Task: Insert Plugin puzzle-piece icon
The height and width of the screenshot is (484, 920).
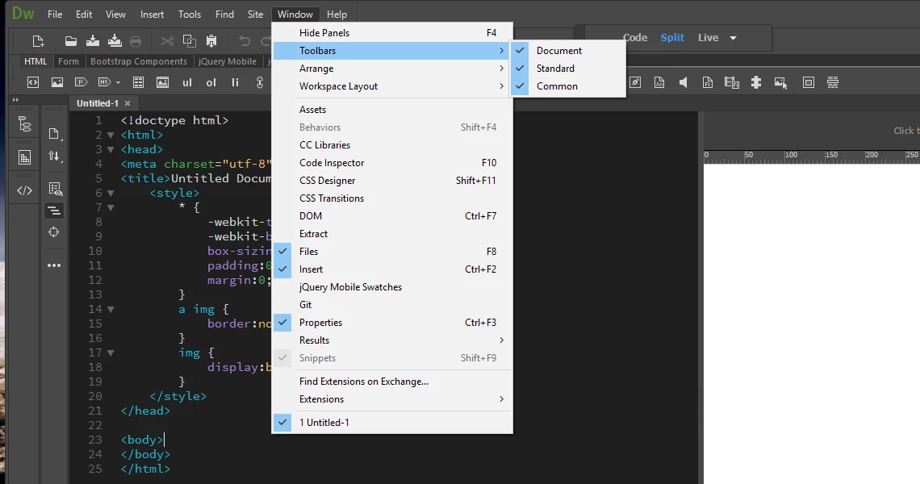Action: [x=755, y=83]
